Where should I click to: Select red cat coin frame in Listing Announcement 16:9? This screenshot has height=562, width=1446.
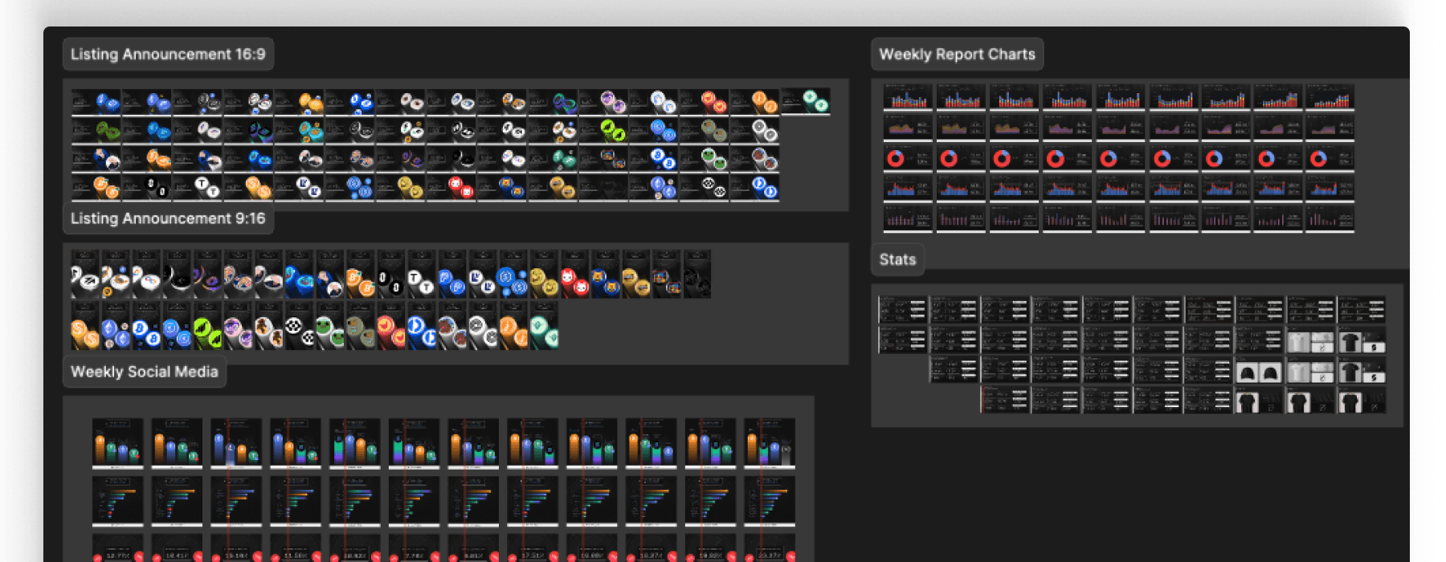[451, 188]
